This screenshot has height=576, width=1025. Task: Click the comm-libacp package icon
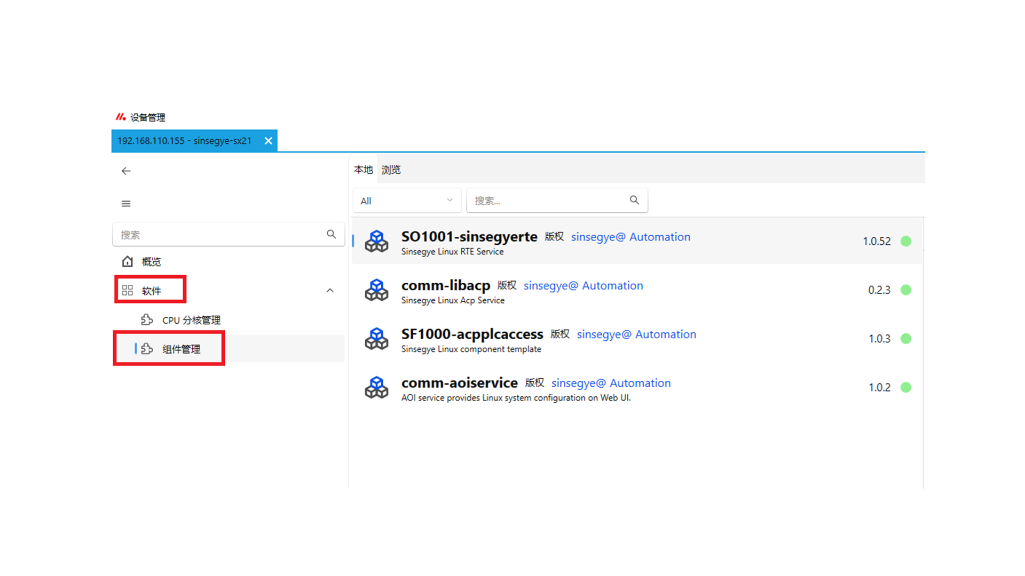[376, 290]
